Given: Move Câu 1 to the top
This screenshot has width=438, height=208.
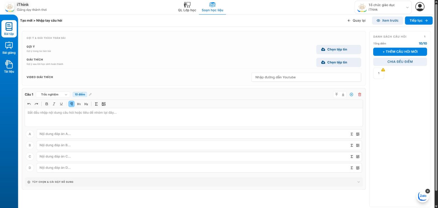Looking at the screenshot, I should [x=336, y=94].
